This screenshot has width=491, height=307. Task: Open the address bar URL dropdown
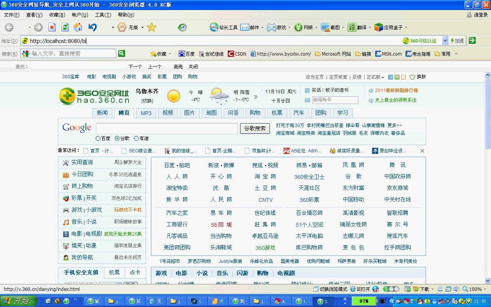[x=445, y=40]
